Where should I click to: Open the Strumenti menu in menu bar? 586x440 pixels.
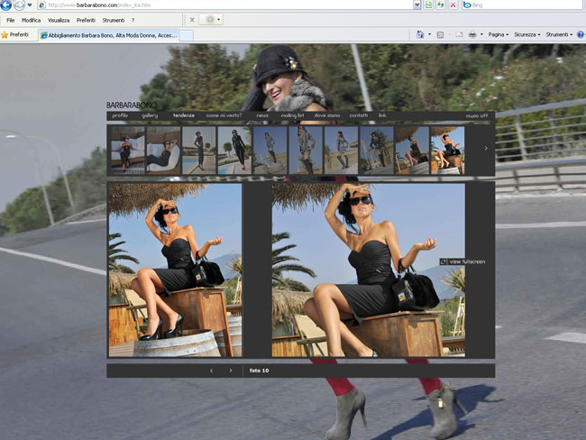point(114,20)
